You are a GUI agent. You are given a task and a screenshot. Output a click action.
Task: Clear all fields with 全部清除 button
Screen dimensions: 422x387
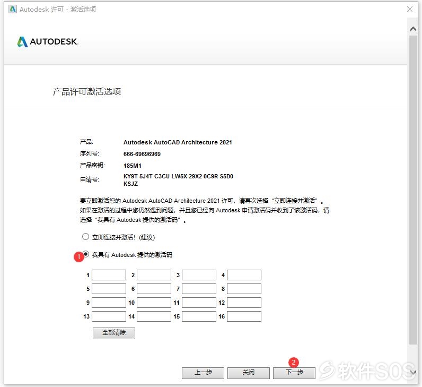coord(114,333)
